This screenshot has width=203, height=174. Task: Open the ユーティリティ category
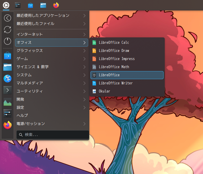tap(52, 91)
